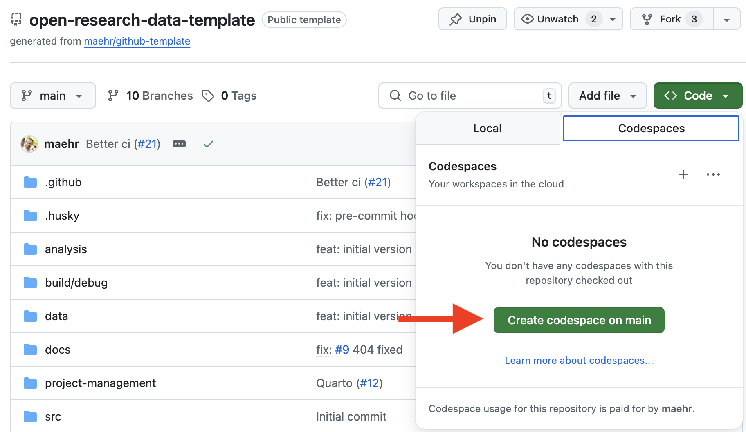Screen dimensions: 746x432
Task: Open the .github folder
Action: [x=63, y=182]
